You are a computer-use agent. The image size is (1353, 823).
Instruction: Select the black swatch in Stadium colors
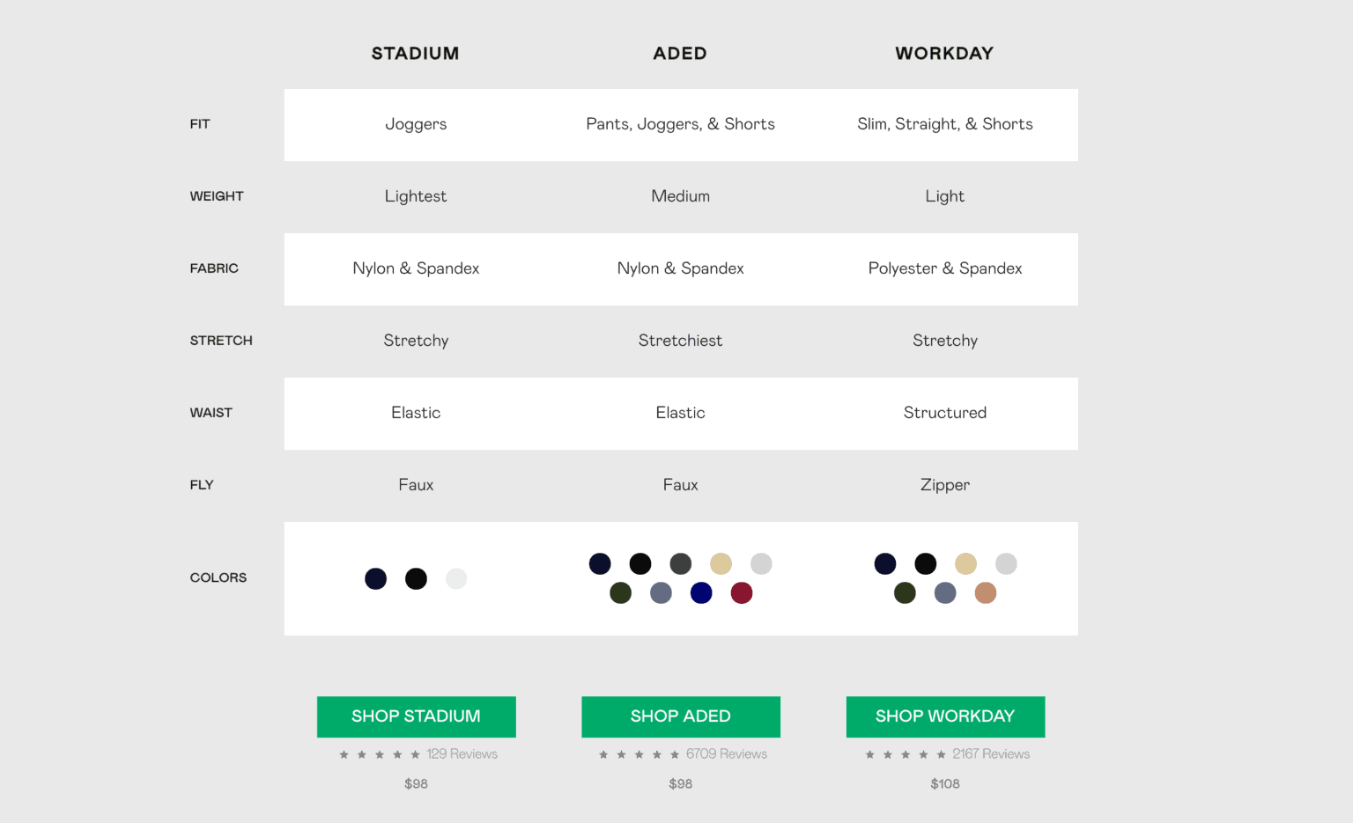pyautogui.click(x=416, y=578)
